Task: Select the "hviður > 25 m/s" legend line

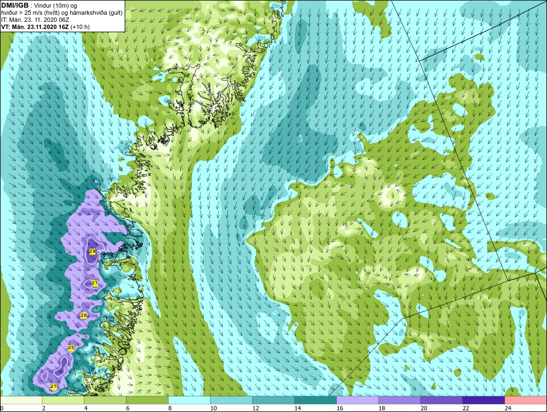Action: (61, 13)
